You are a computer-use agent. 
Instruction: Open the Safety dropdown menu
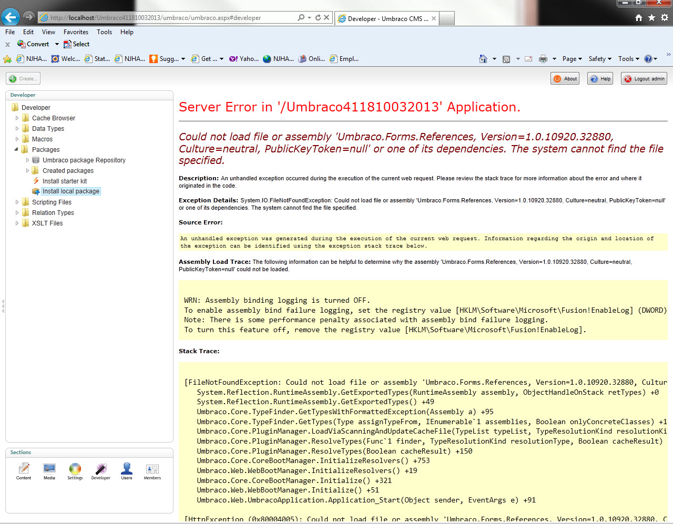coord(600,59)
